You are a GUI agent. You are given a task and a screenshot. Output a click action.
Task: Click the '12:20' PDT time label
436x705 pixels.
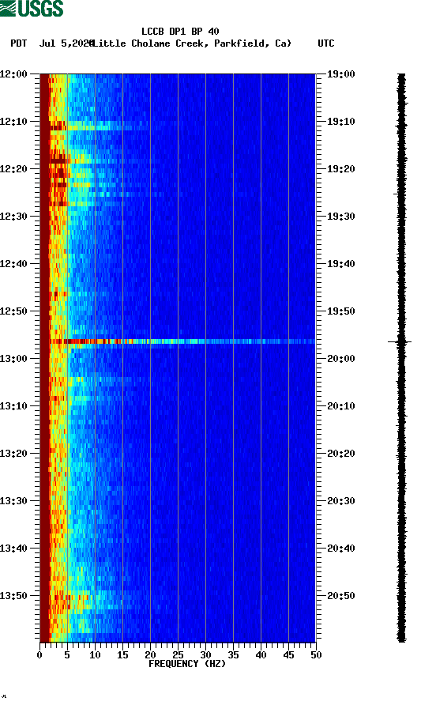pos(14,168)
